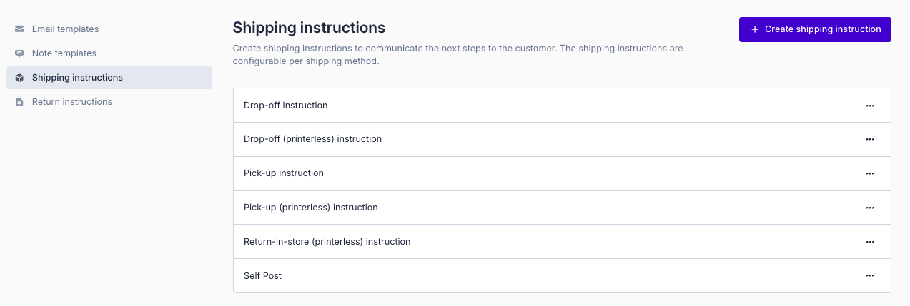This screenshot has width=910, height=306.
Task: Open the Drop-off instruction row
Action: point(285,106)
